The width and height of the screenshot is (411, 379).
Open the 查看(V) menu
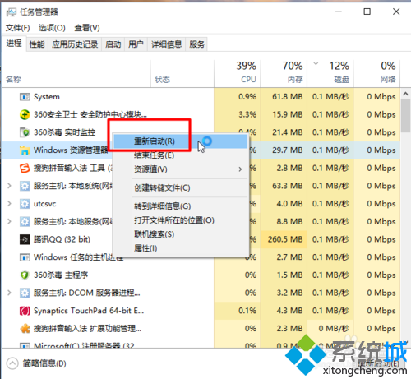coord(87,28)
